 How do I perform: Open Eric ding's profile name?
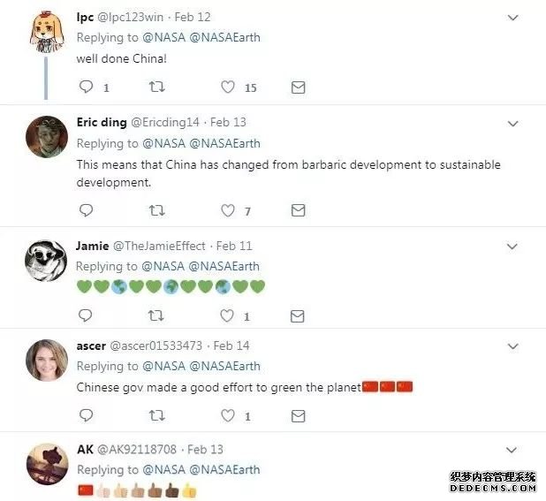pos(102,122)
